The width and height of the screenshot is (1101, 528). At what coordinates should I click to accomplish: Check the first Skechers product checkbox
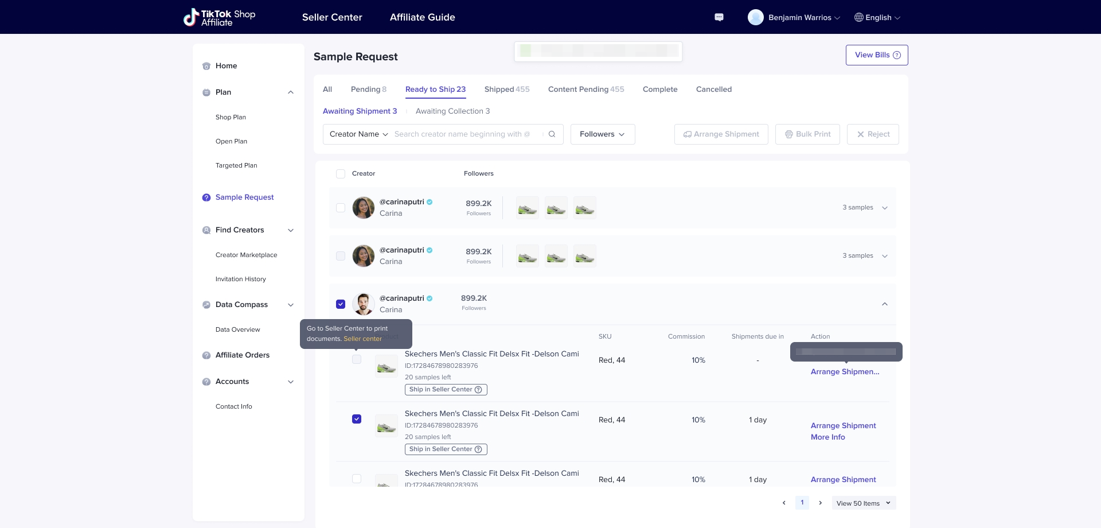click(357, 359)
